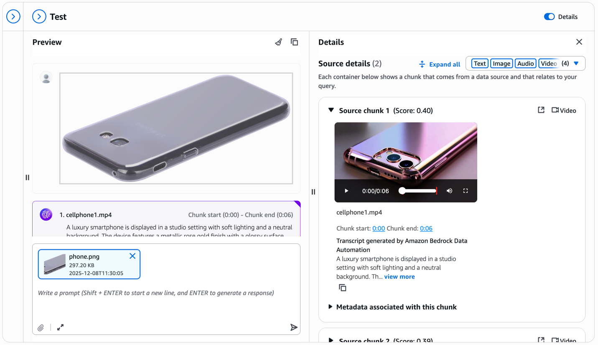This screenshot has width=598, height=345.
Task: Expand Metadata associated with this chunk
Action: [x=331, y=307]
